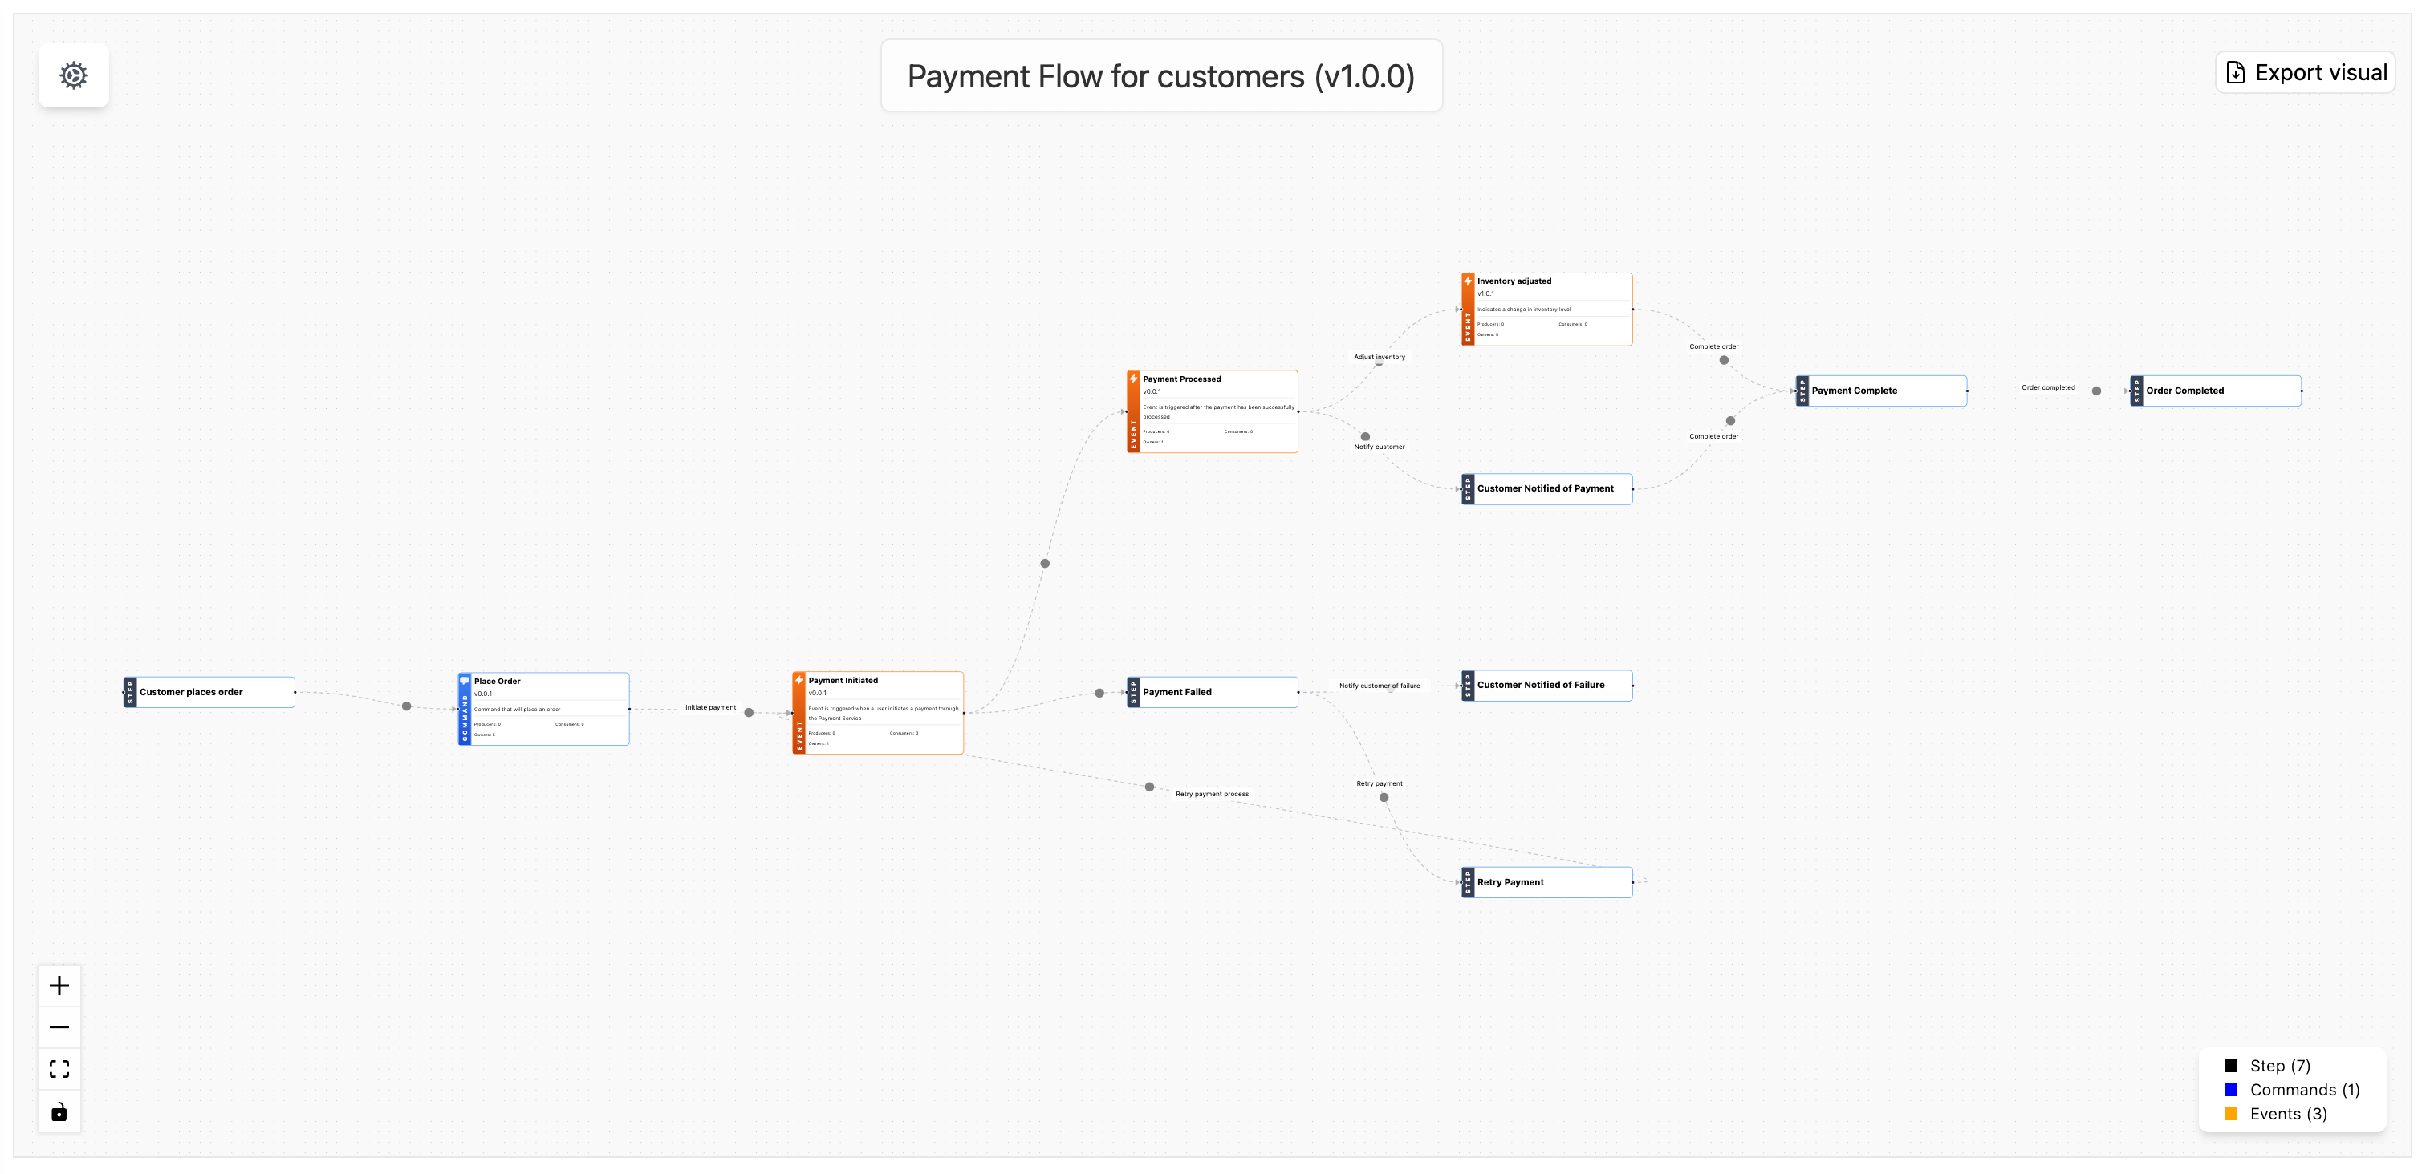Click the Export visual button
The height and width of the screenshot is (1174, 2430).
tap(2306, 73)
